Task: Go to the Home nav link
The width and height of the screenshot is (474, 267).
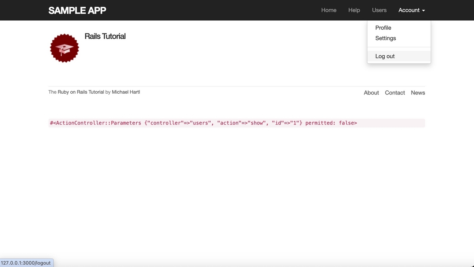Action: click(x=329, y=10)
